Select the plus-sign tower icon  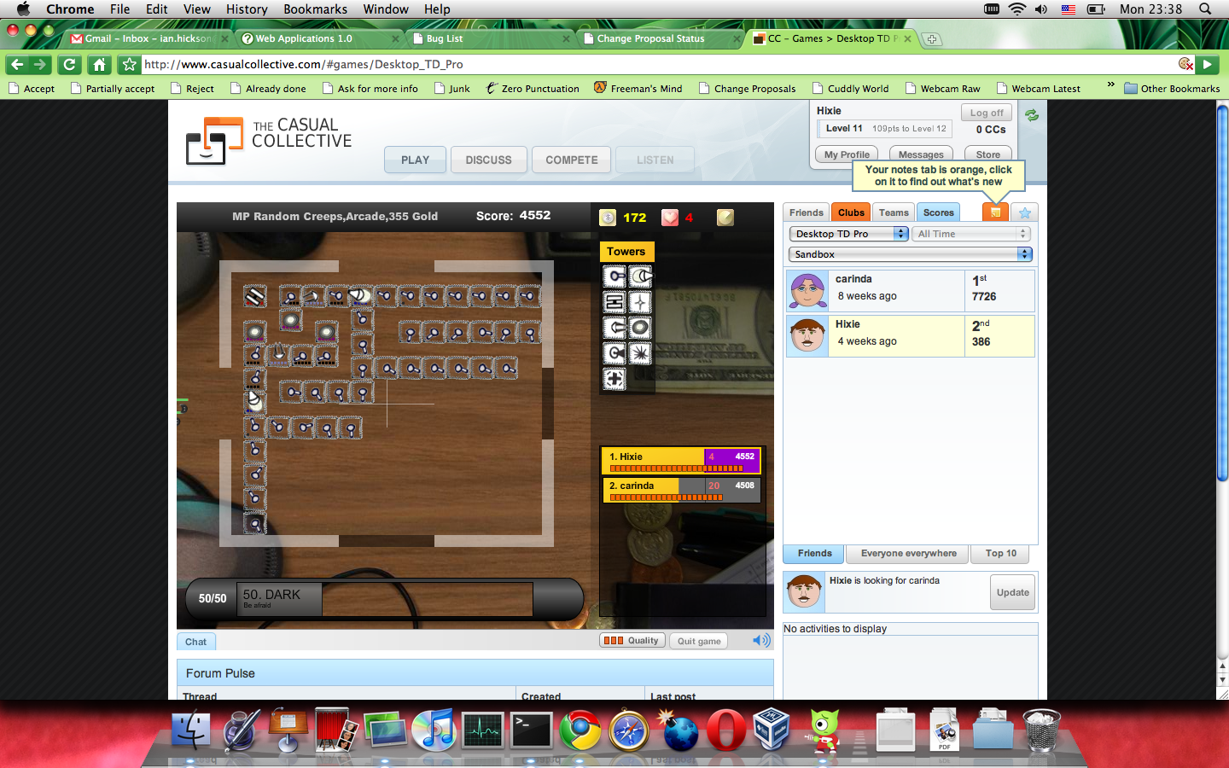click(614, 379)
